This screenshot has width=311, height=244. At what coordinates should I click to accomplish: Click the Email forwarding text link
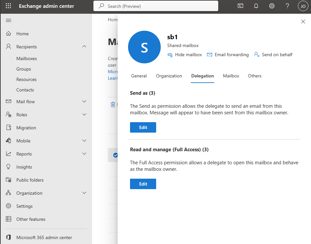(232, 55)
